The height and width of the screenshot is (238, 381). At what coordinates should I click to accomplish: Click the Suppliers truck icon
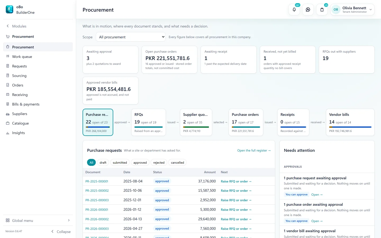pos(8,114)
